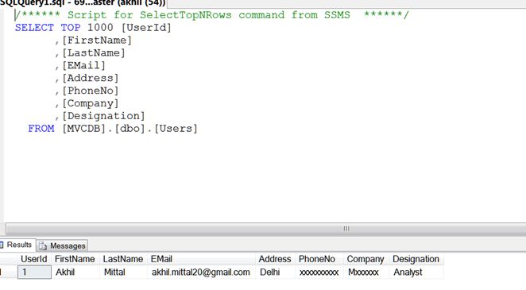526x290 pixels.
Task: Click the green SelectTopNRows comment line
Action: [212, 15]
